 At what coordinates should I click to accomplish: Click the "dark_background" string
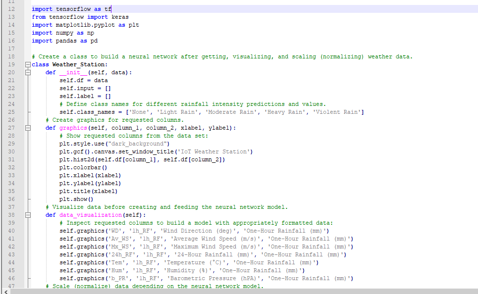[136, 144]
